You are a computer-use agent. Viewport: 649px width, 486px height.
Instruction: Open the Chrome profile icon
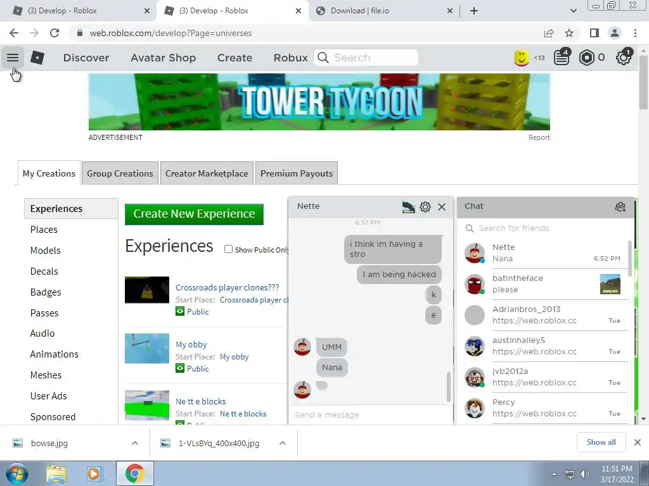615,33
